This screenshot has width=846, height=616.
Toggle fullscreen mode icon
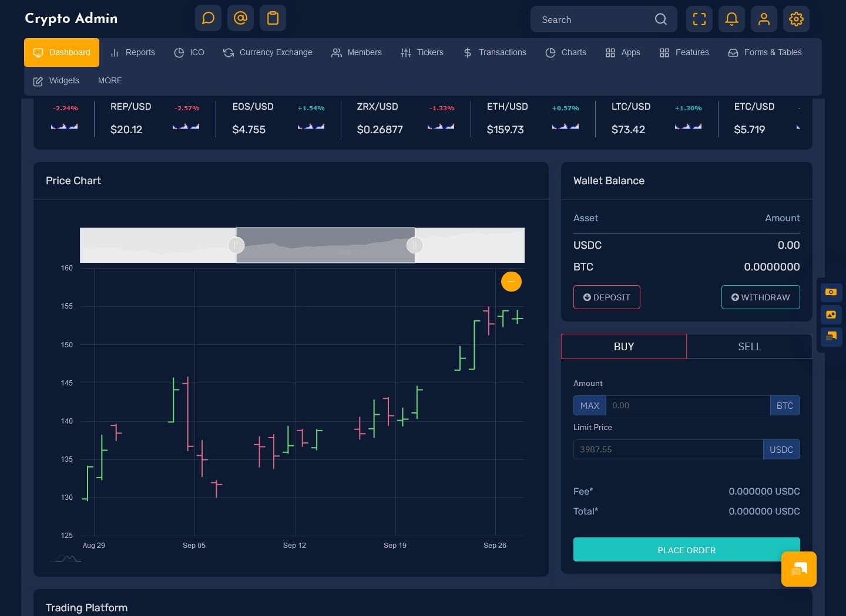click(x=699, y=19)
